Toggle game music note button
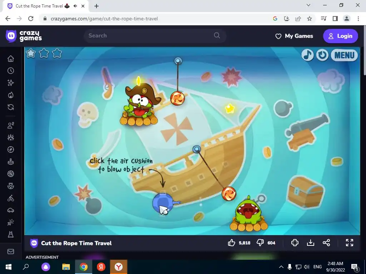This screenshot has height=274, width=366. coord(307,55)
